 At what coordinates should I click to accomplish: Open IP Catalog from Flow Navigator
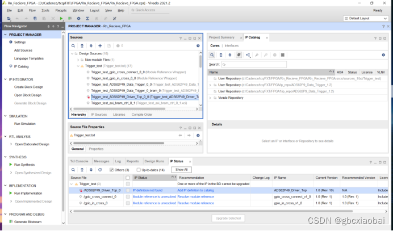[x=22, y=66]
